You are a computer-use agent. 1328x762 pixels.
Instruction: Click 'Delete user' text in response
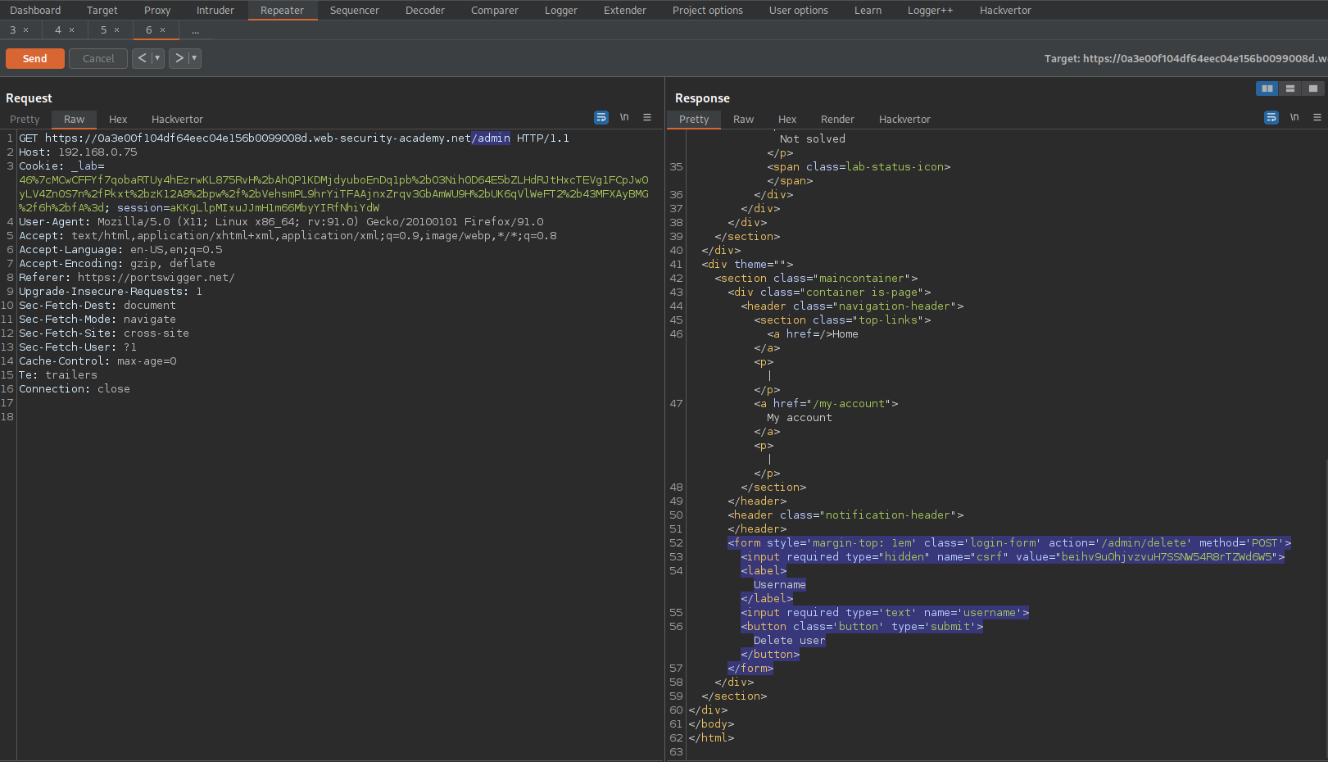click(790, 640)
